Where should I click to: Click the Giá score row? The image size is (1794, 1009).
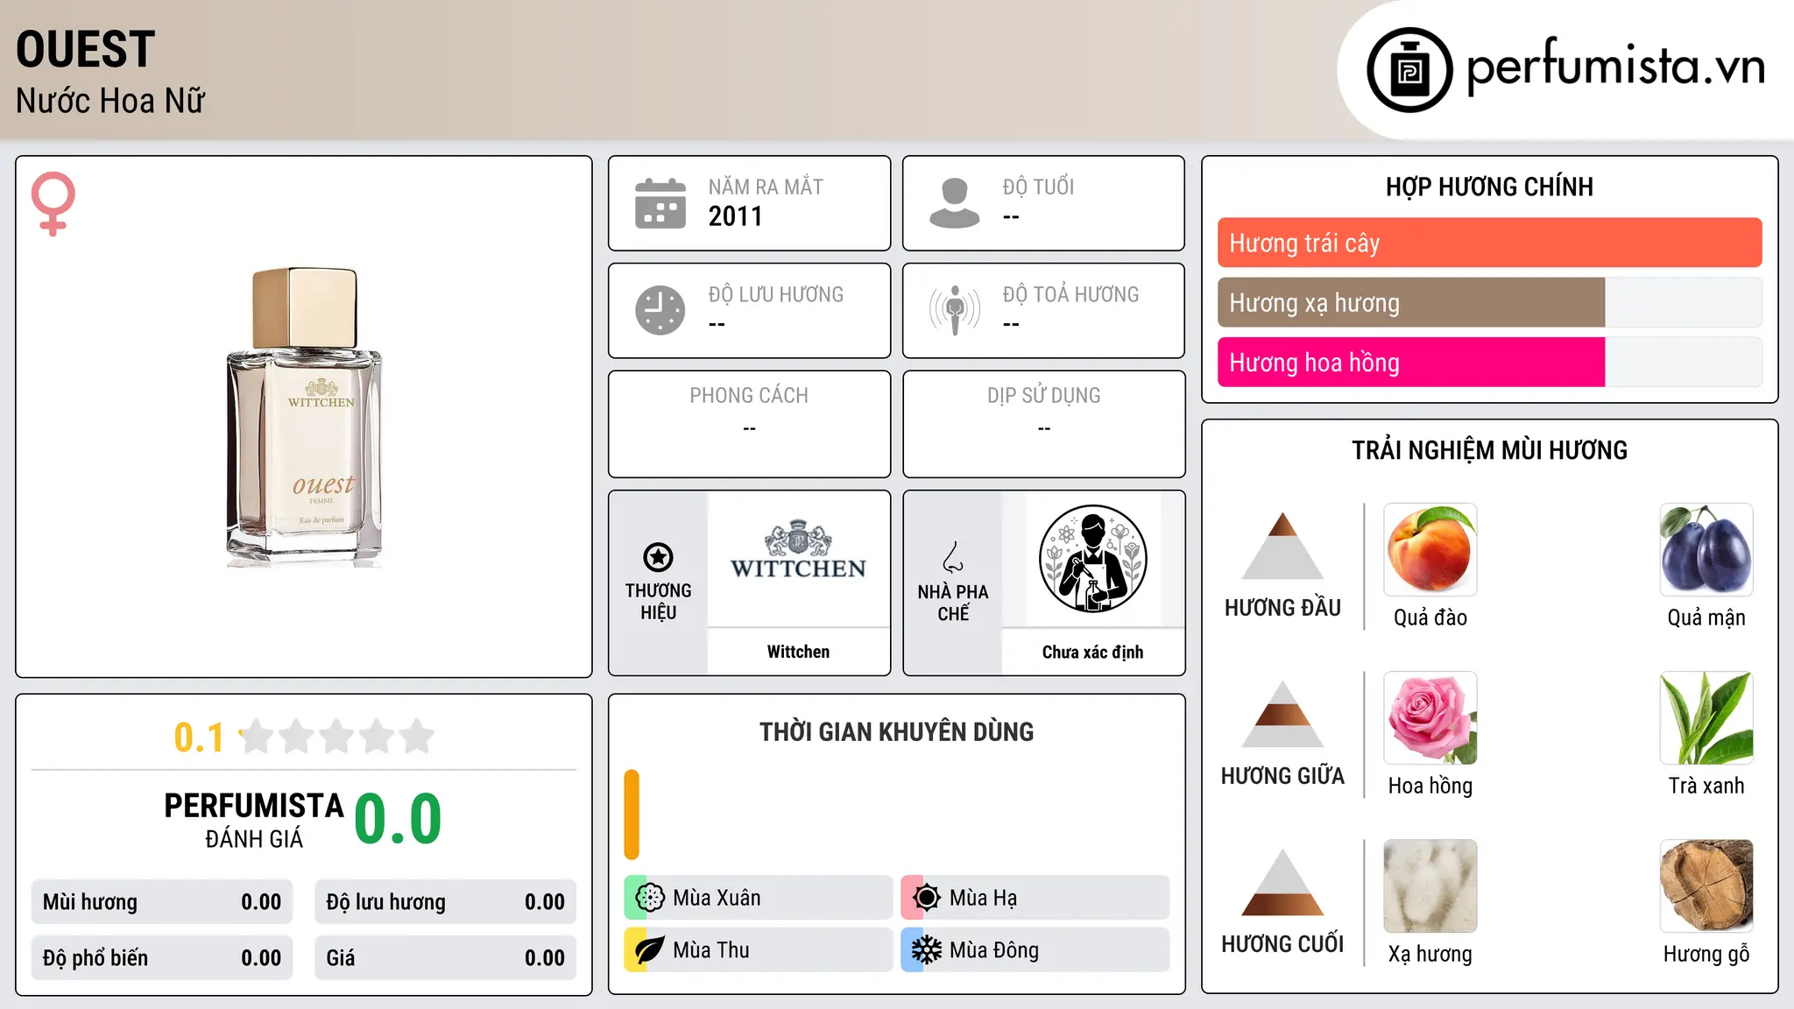(x=446, y=958)
